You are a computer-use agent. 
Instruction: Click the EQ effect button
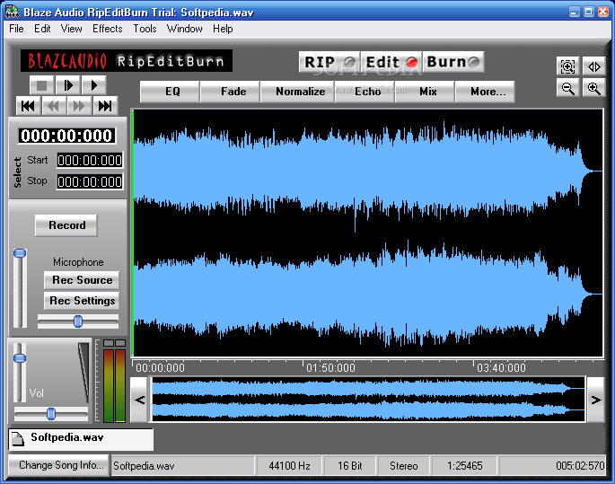(170, 92)
